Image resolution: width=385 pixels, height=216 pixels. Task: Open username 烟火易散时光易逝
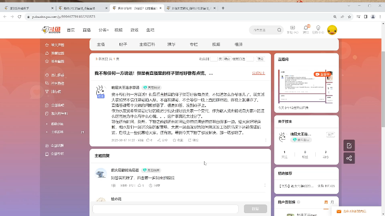coord(125,170)
